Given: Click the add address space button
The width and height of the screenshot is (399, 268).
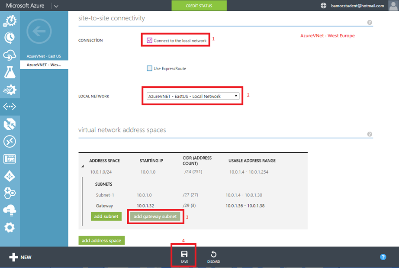Looking at the screenshot, I should point(101,241).
